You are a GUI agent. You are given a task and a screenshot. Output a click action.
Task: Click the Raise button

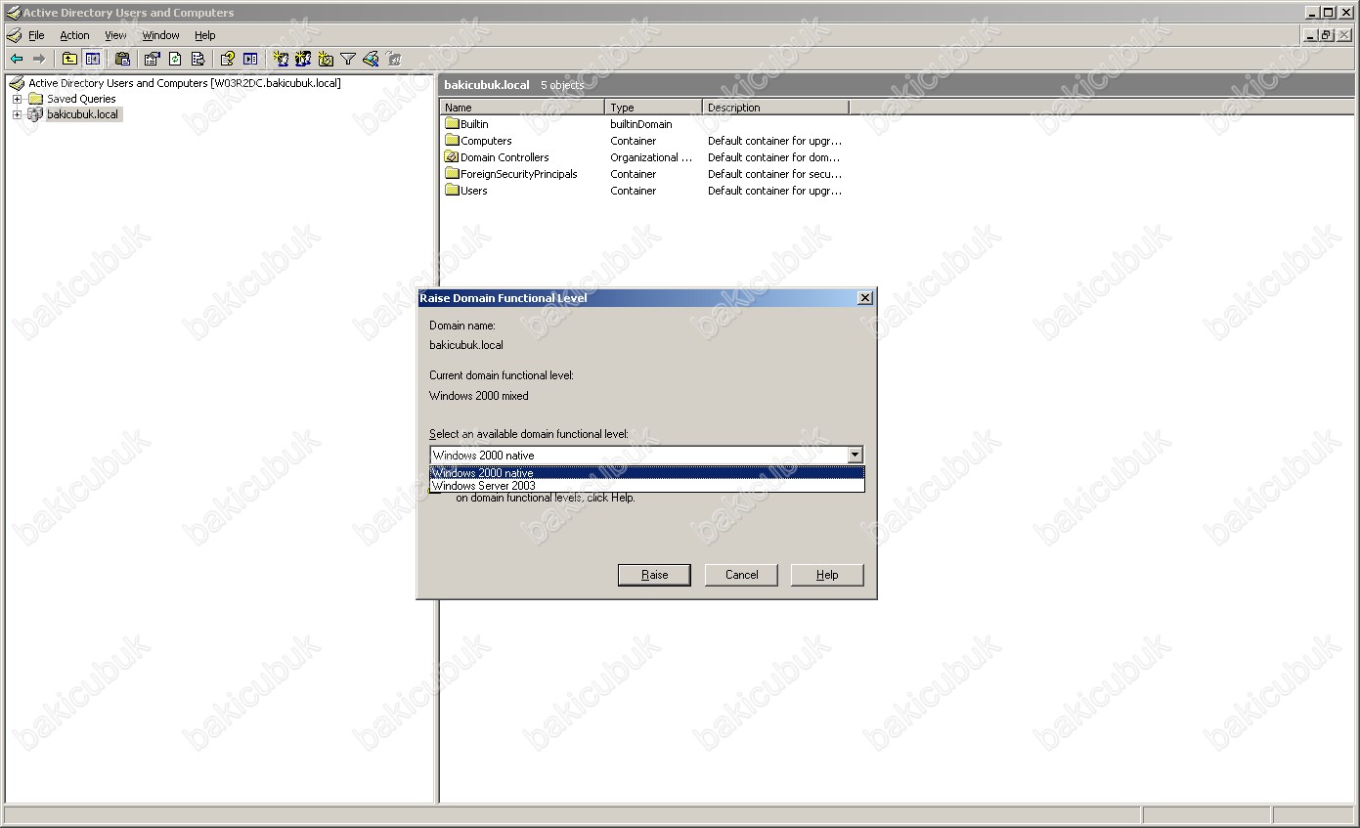[x=654, y=575]
